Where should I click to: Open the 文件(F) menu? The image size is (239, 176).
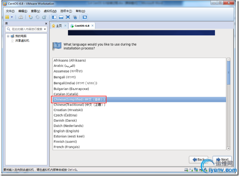[x=10, y=11]
